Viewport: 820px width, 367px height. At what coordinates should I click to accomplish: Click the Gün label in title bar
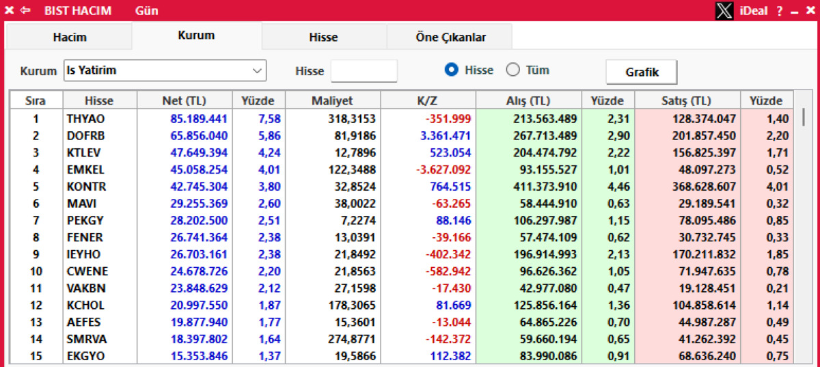point(147,11)
